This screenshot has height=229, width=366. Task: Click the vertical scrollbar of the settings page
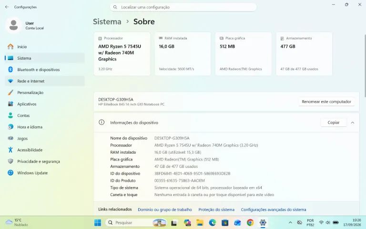(365, 65)
